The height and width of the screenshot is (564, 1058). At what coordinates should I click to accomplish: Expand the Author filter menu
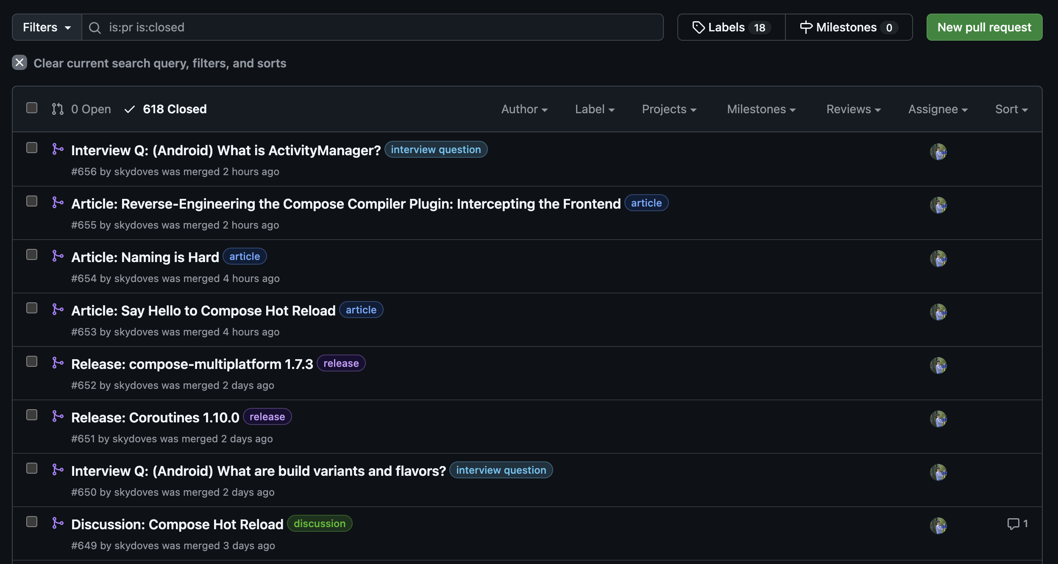coord(524,109)
